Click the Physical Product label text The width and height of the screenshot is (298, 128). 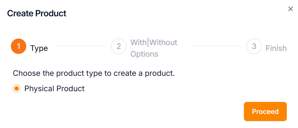pyautogui.click(x=54, y=89)
